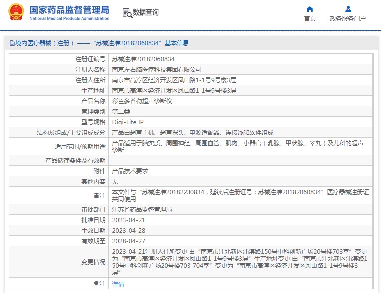Click the 政务服务门户 person icon
This screenshot has height=293, width=381.
348,9
